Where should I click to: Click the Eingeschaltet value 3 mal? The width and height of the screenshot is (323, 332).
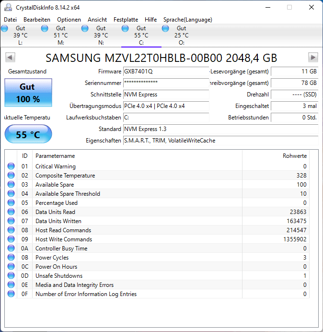pyautogui.click(x=294, y=106)
